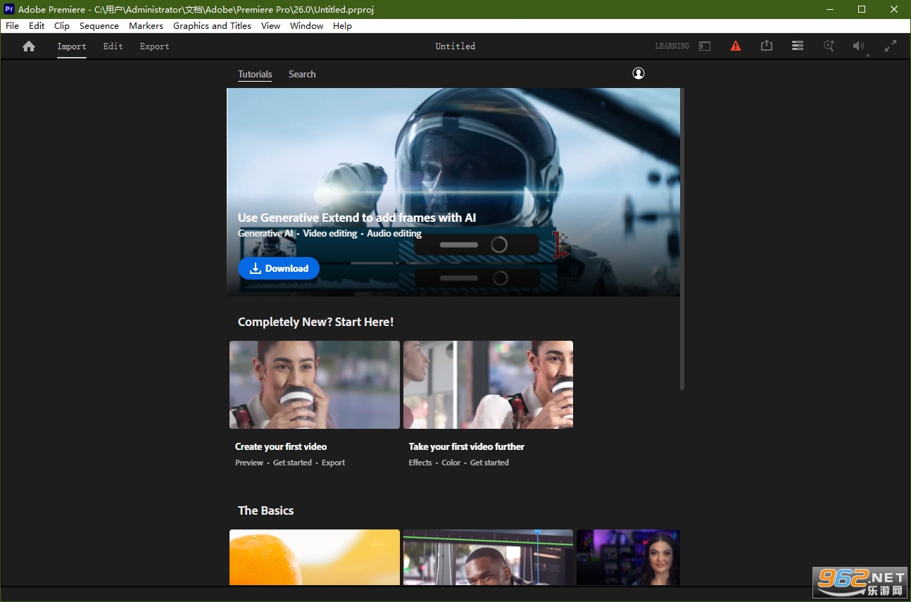Click the Completely New? Start Here! heading
911x602 pixels.
[316, 322]
